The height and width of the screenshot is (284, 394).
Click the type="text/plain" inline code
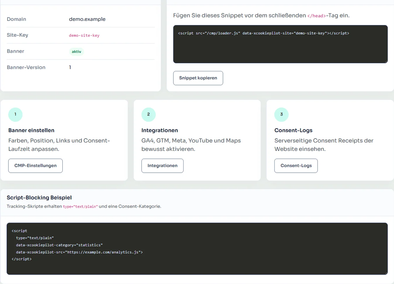(x=80, y=207)
